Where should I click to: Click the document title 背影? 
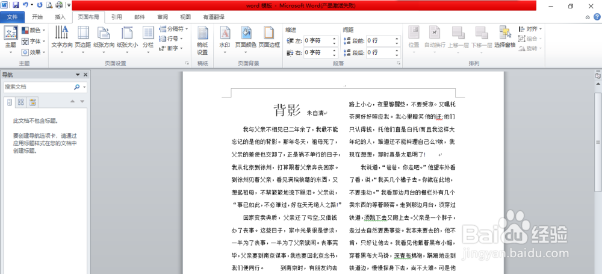(x=287, y=111)
